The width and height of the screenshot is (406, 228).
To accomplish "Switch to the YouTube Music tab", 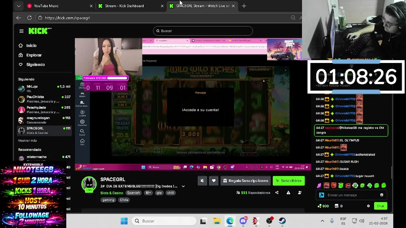I will pos(60,6).
